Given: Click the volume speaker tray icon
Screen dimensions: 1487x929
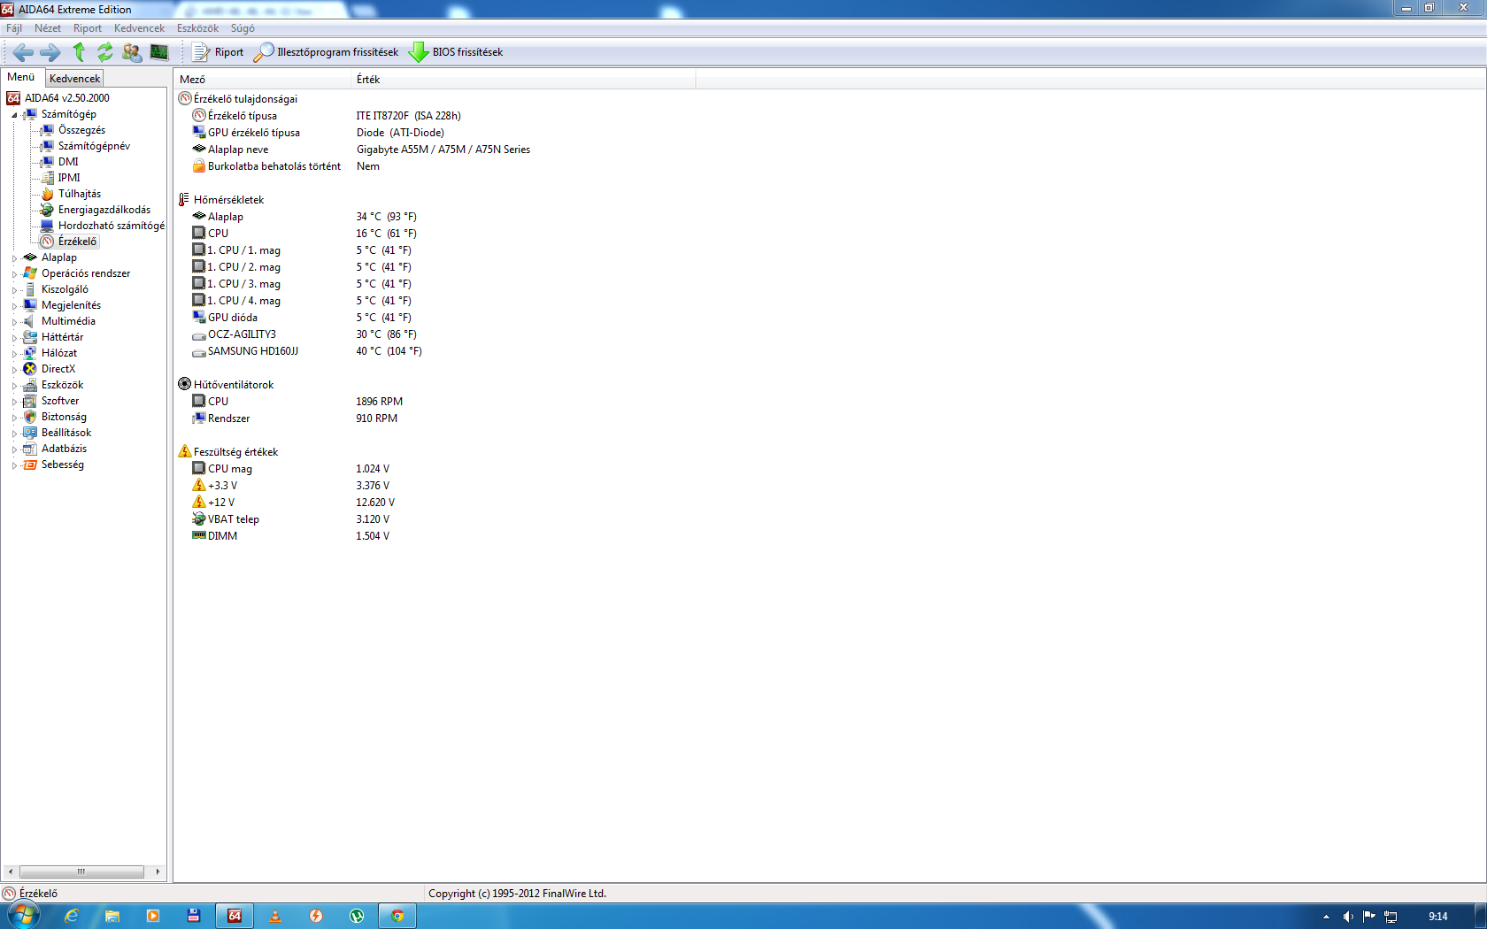Looking at the screenshot, I should [x=1348, y=917].
